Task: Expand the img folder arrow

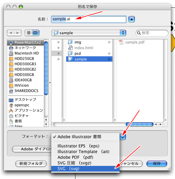Action: point(109,42)
